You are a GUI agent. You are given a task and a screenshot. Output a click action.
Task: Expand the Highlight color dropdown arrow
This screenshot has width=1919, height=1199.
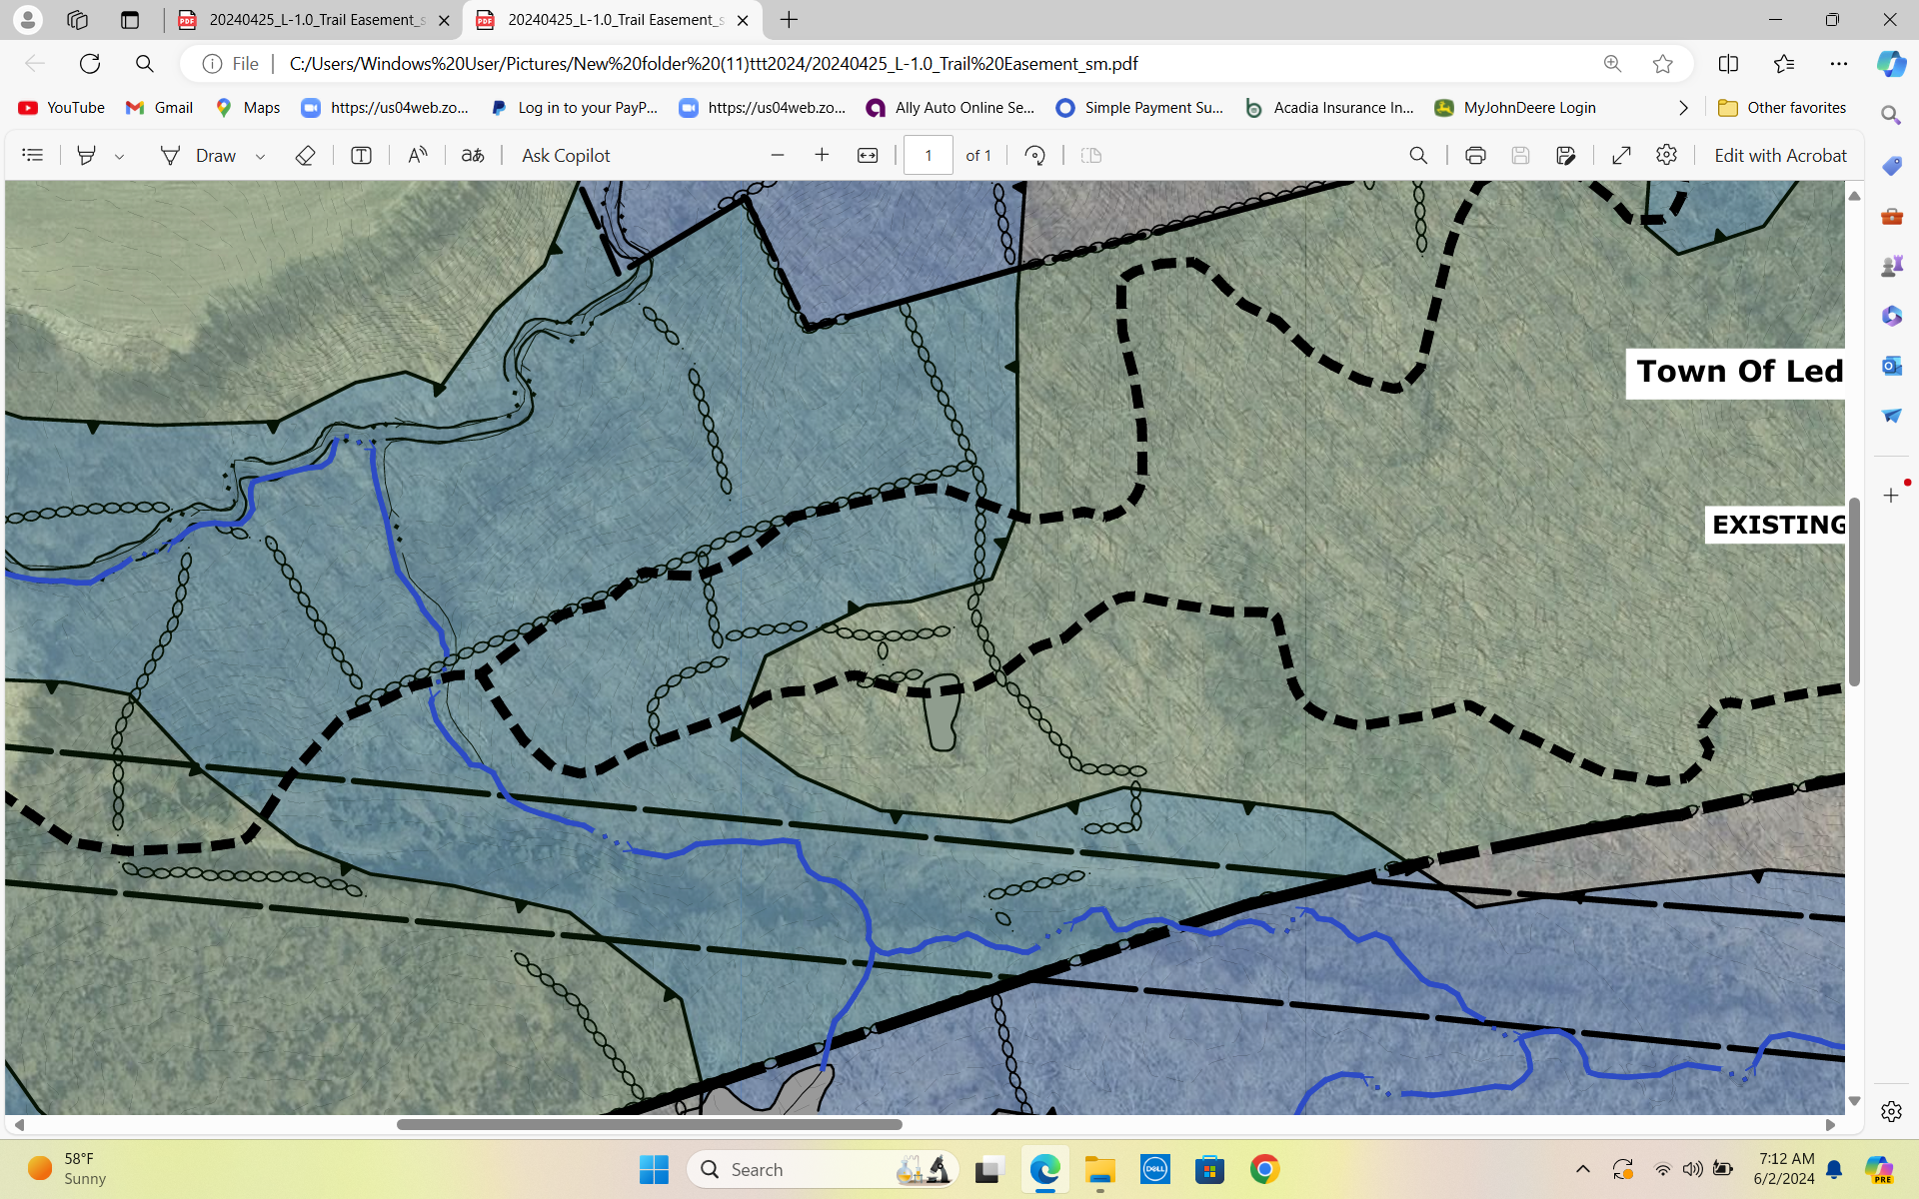[120, 156]
